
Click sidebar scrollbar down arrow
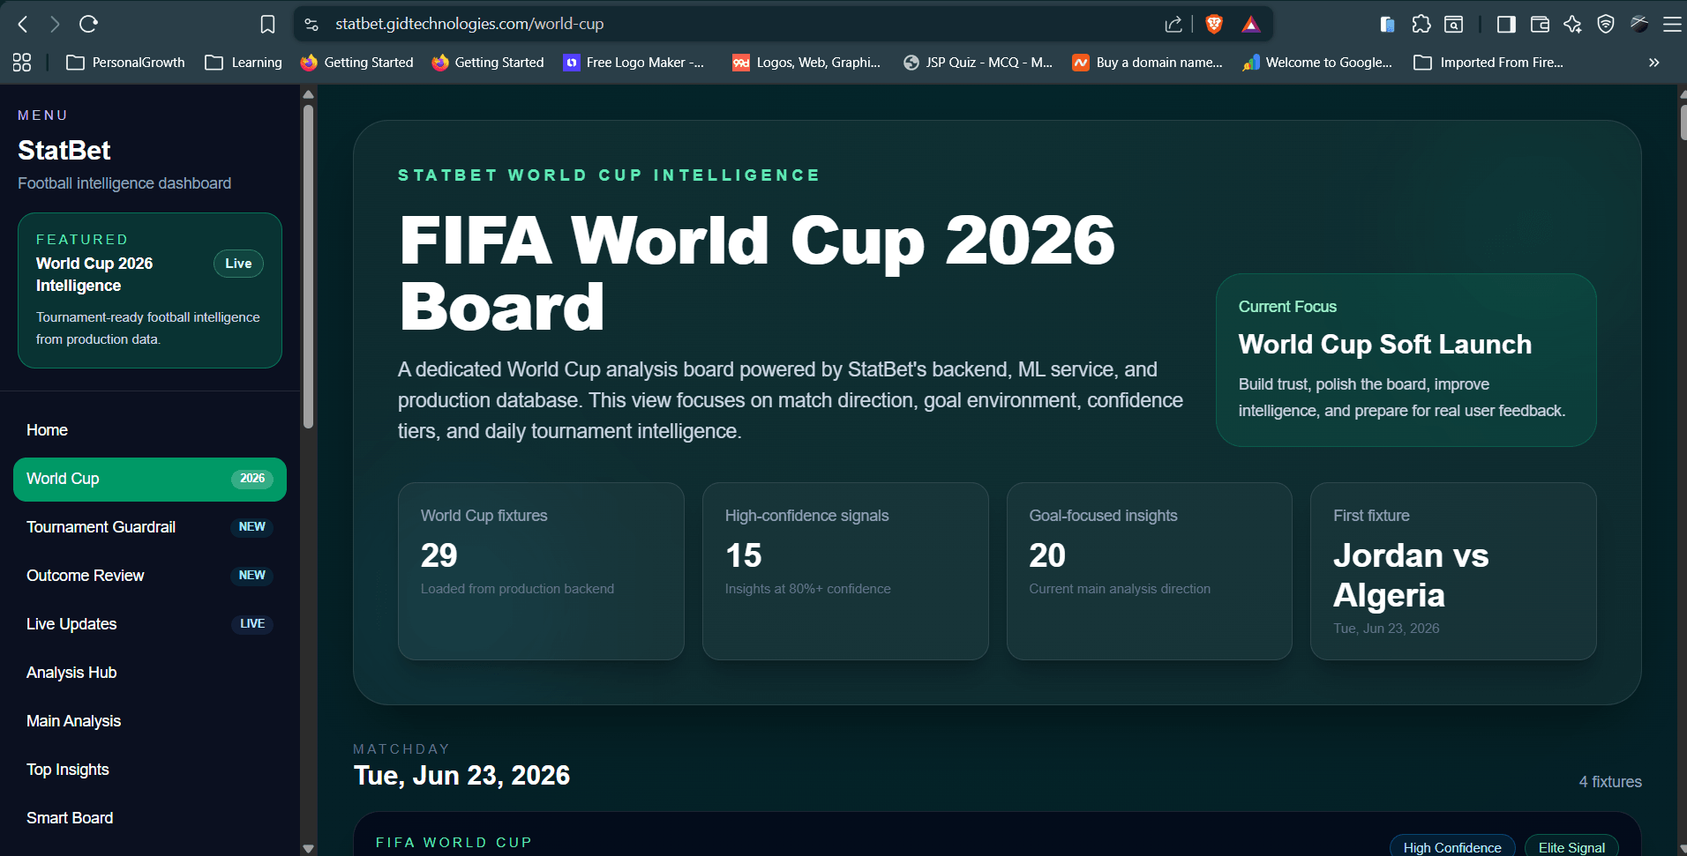tap(308, 848)
